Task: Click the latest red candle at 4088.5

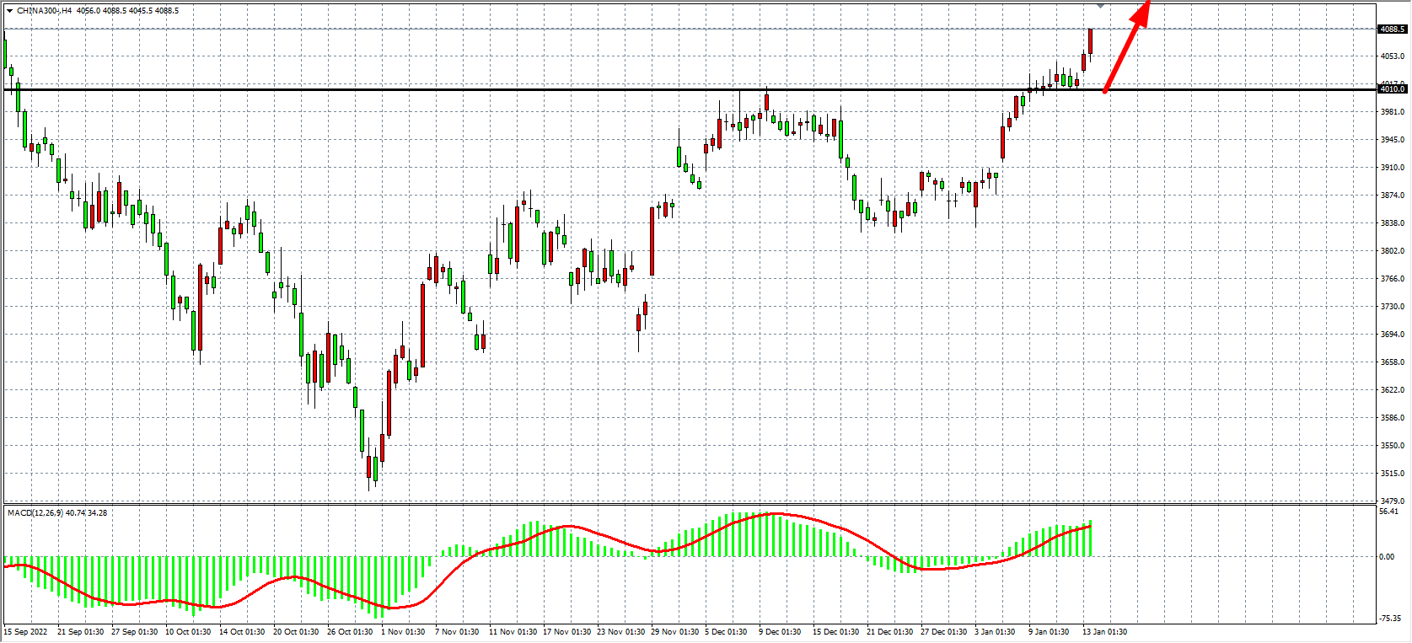Action: [x=1090, y=40]
